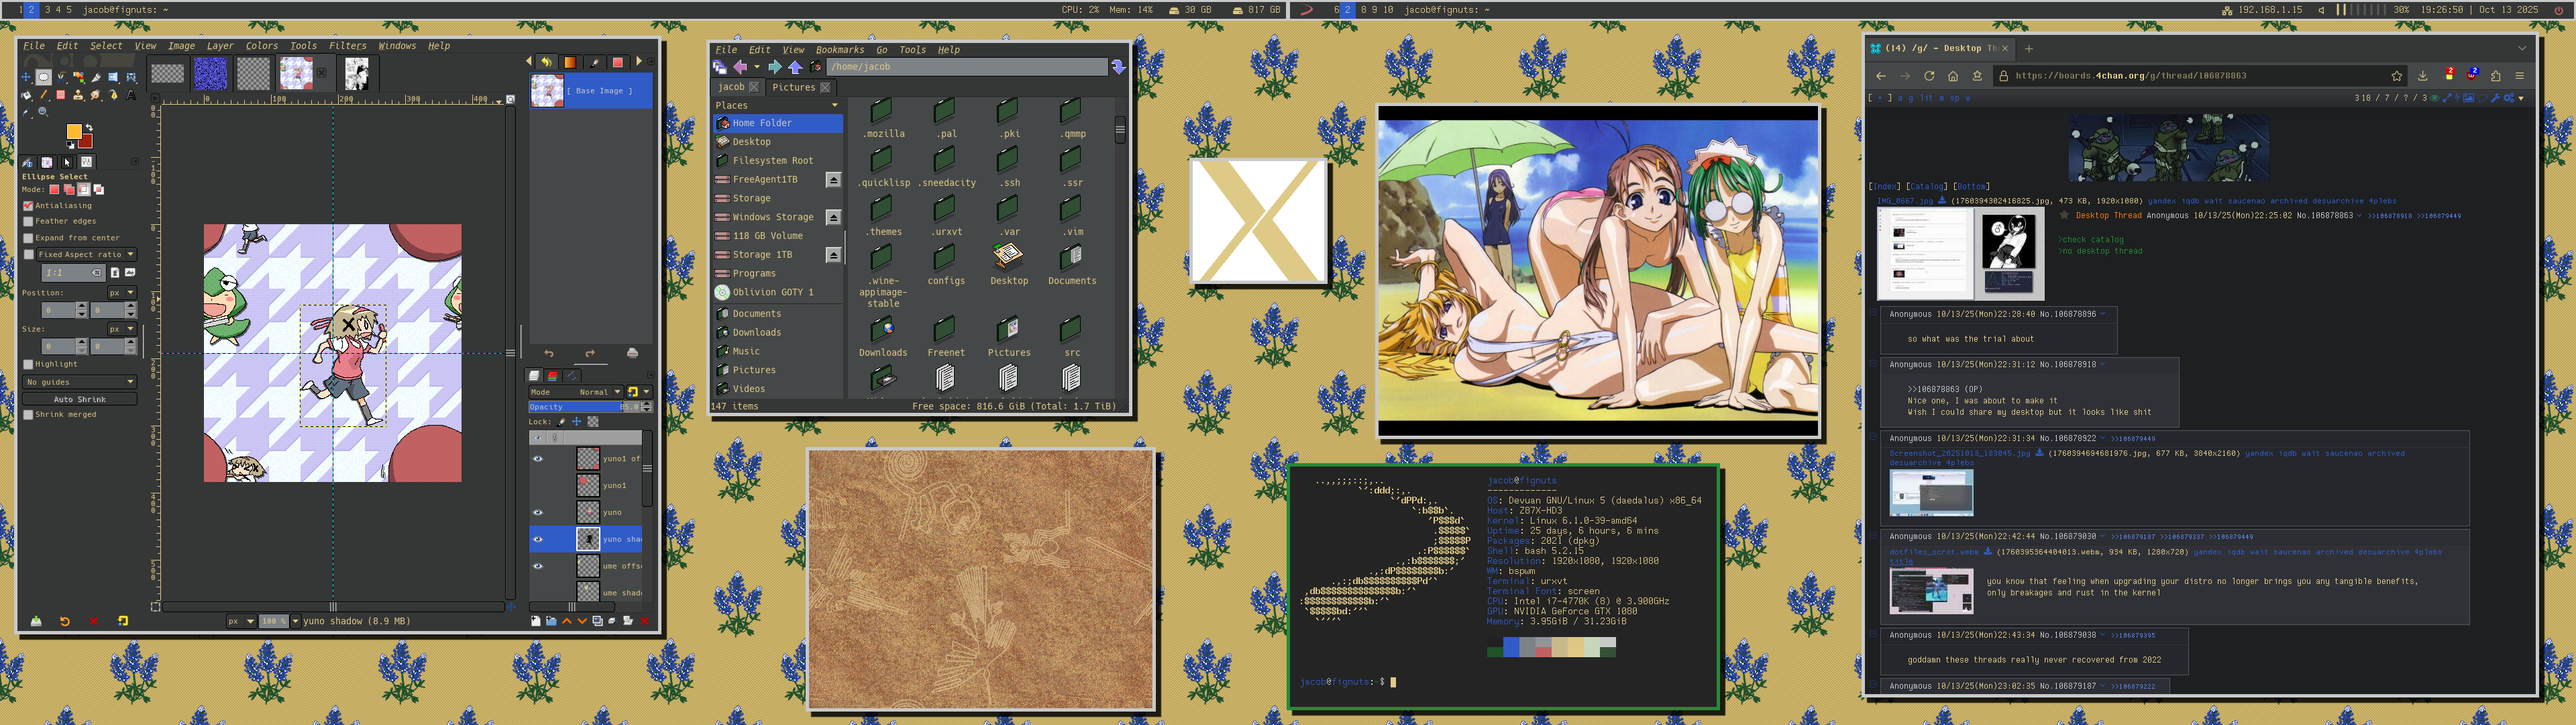Hide the yuno layer via eye icon
Image resolution: width=2576 pixels, height=725 pixels.
(x=538, y=513)
